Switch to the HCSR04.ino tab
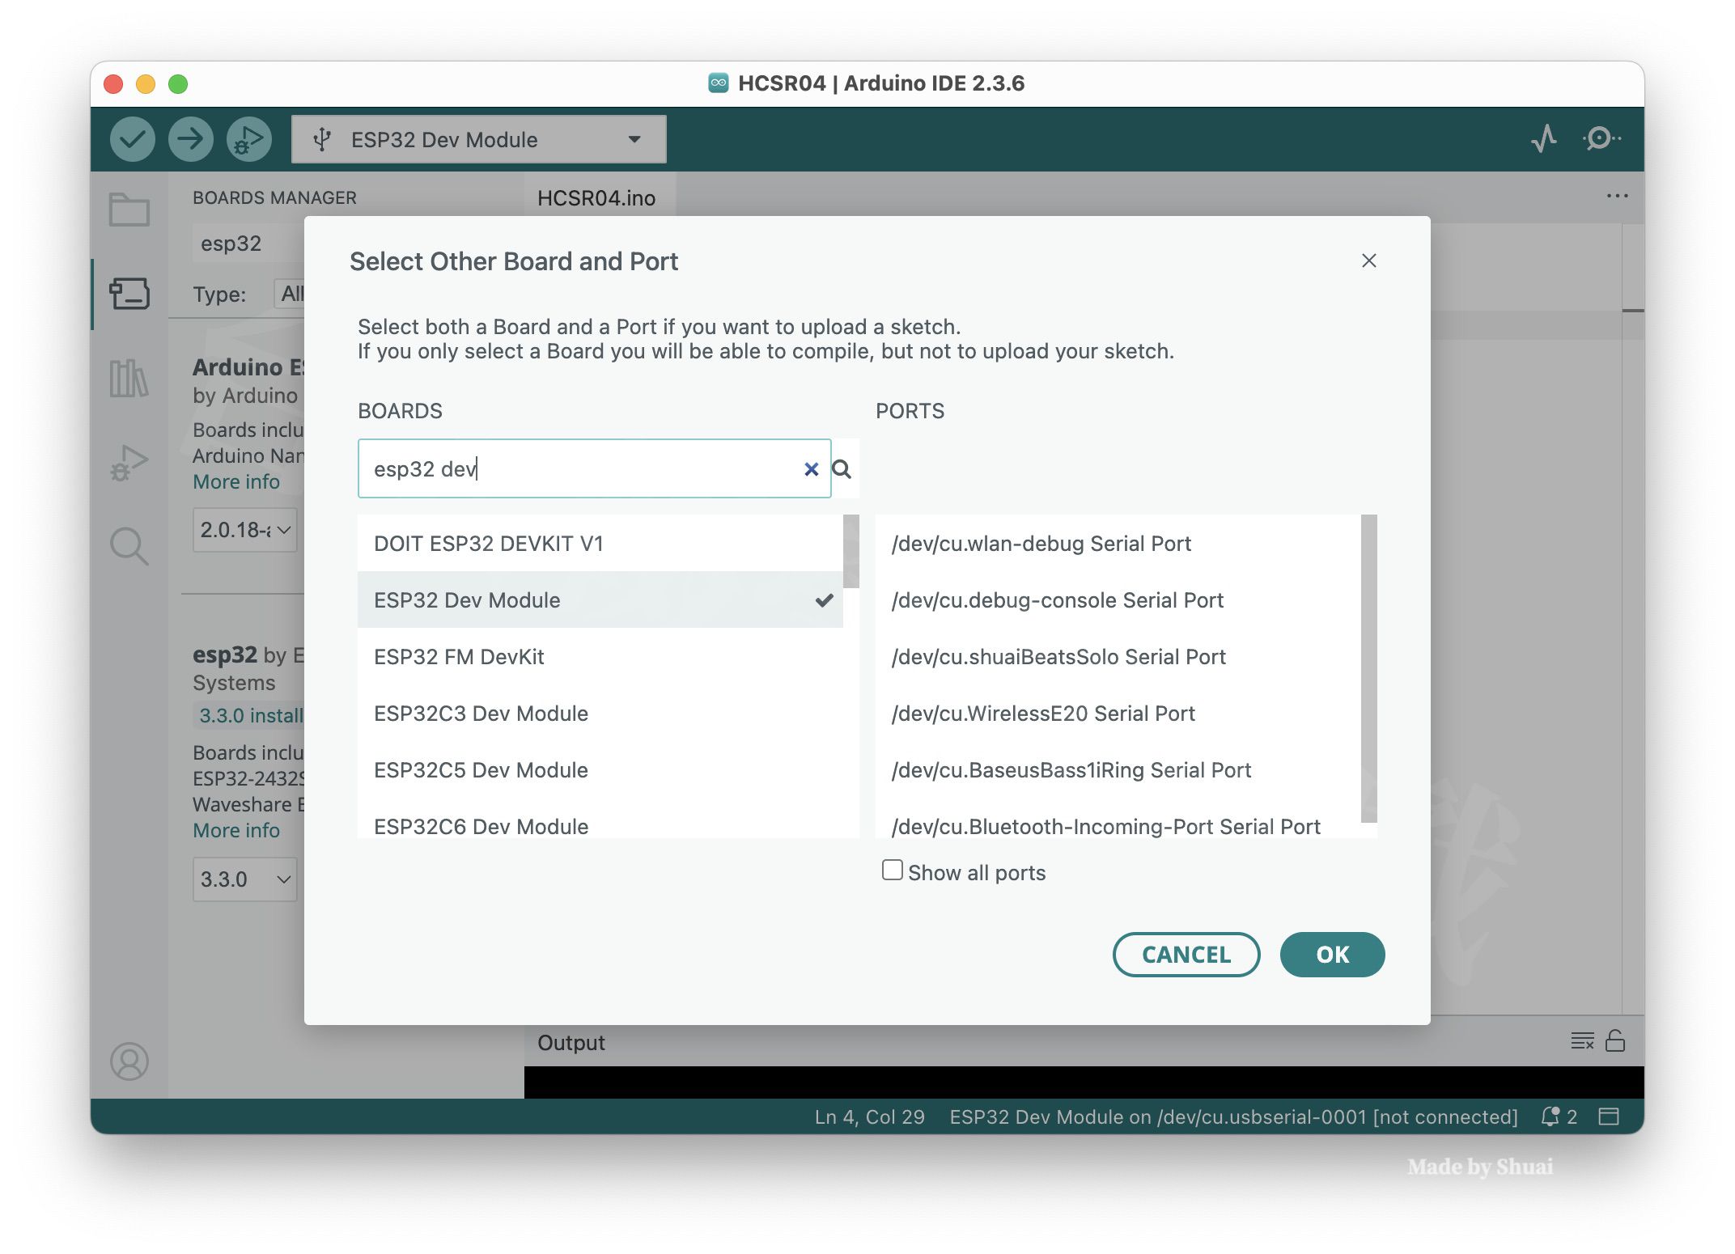This screenshot has width=1735, height=1254. 596,198
